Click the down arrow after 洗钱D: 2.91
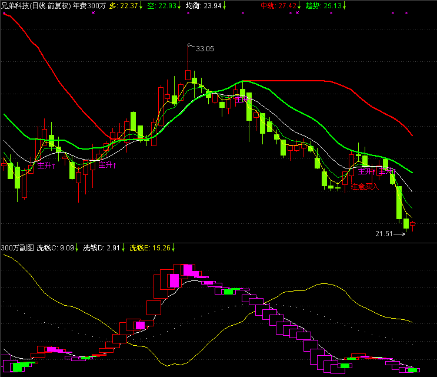The image size is (437, 377). click(x=123, y=248)
